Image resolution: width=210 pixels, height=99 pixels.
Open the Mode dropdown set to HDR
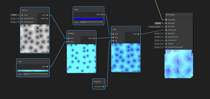click(35, 74)
